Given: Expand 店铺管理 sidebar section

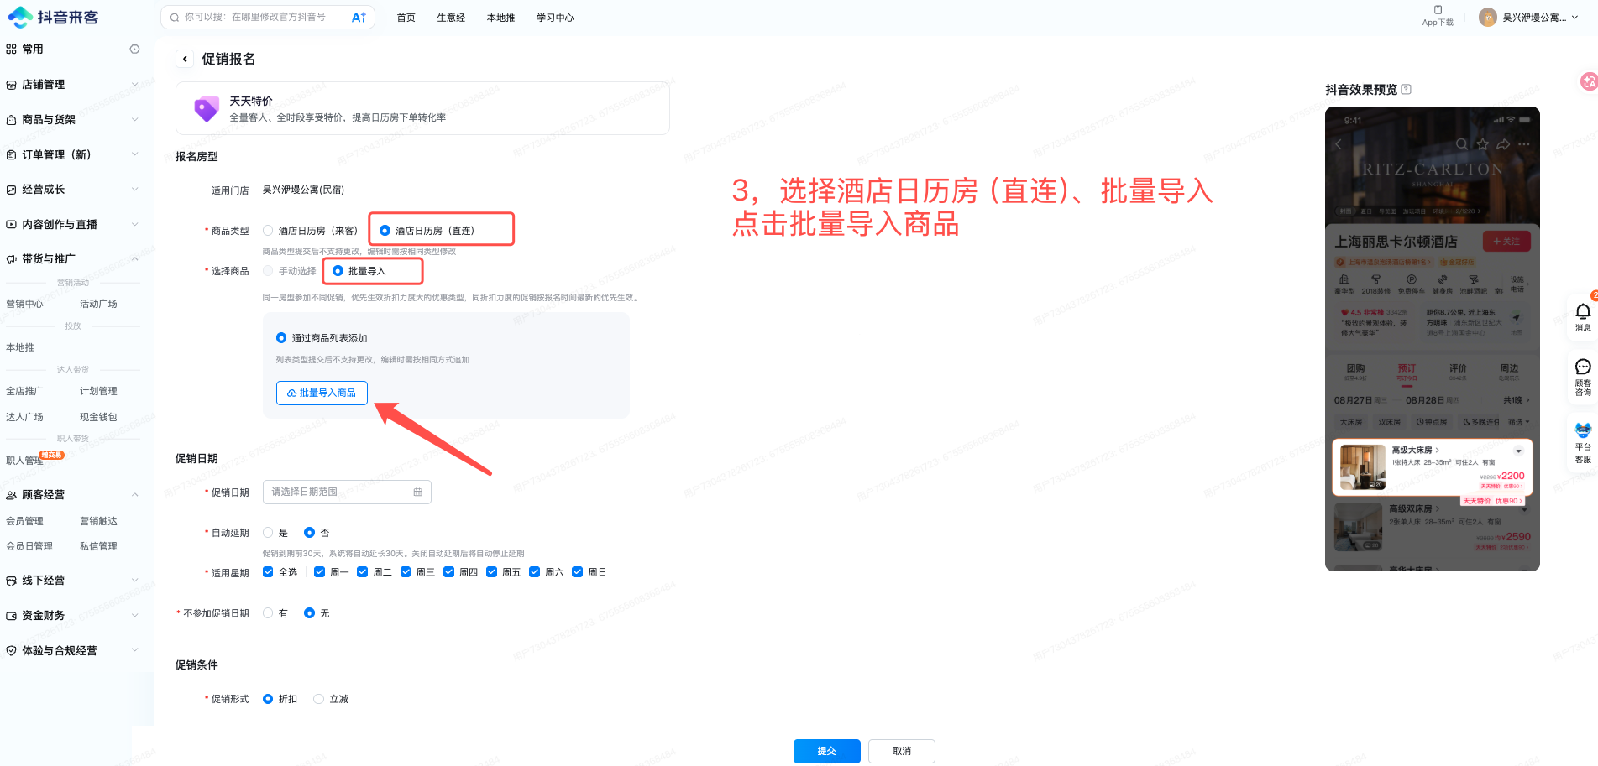Looking at the screenshot, I should click(x=134, y=85).
